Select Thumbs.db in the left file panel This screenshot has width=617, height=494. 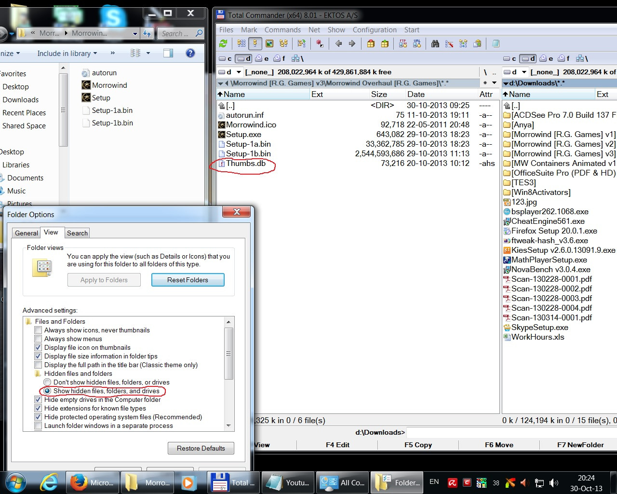click(x=246, y=164)
